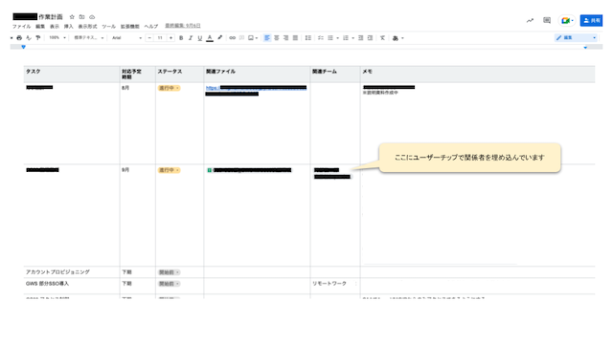Open the comment history
The height and width of the screenshot is (344, 613).
(x=547, y=20)
